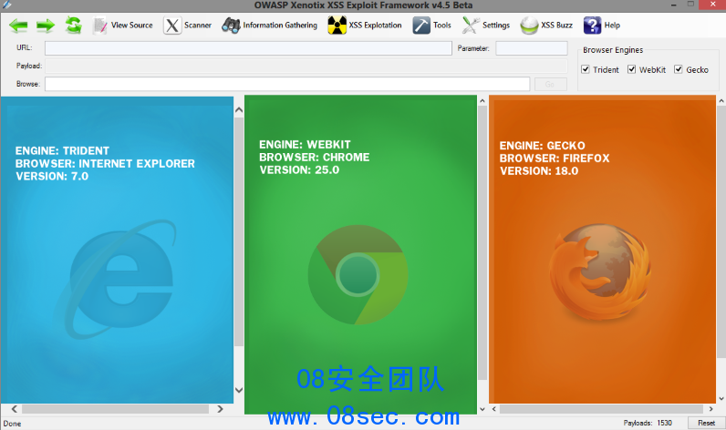
Task: Click the Settings wrench icon
Action: [471, 26]
